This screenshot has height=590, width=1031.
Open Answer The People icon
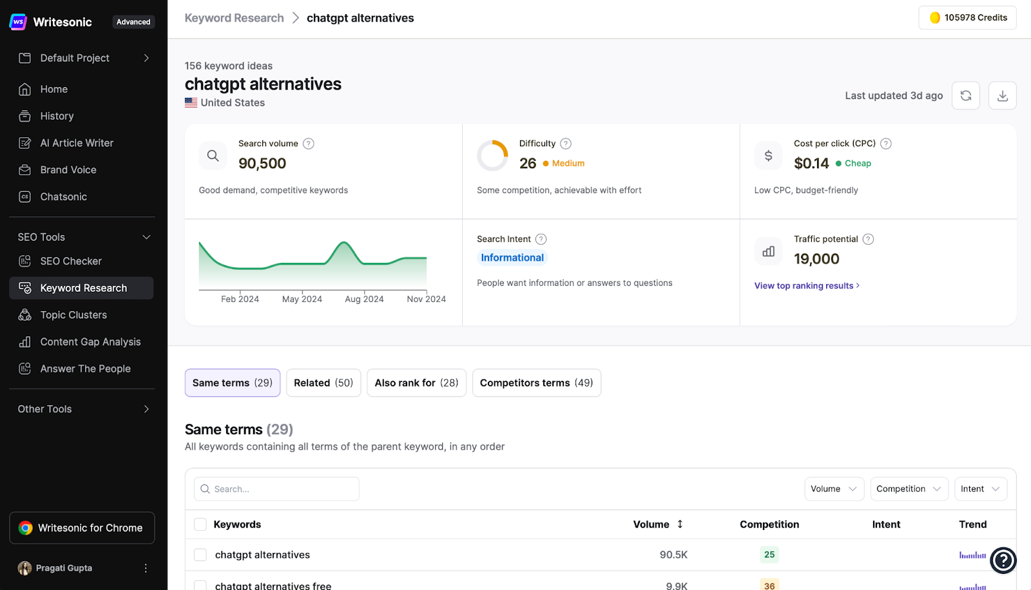(x=24, y=368)
